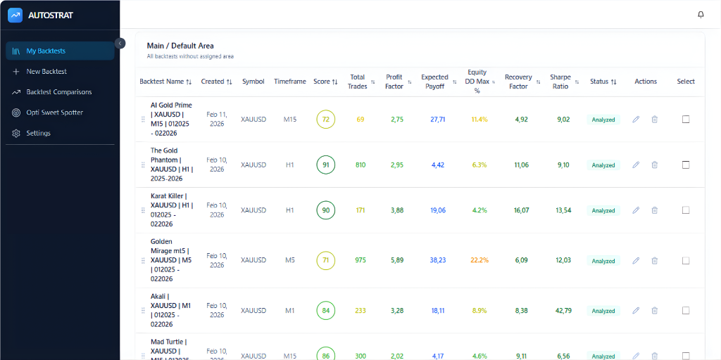The height and width of the screenshot is (360, 721).
Task: Open Akali backtest name
Action: [169, 310]
